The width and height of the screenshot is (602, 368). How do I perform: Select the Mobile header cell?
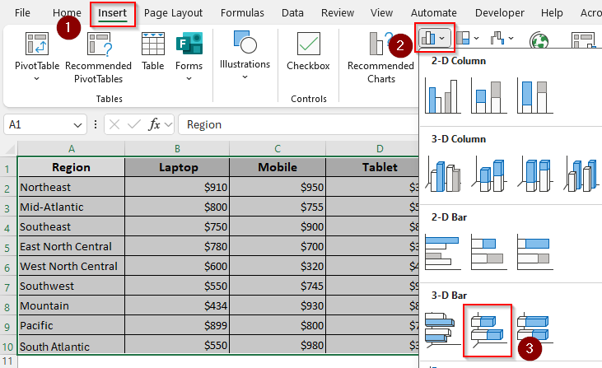pos(278,167)
